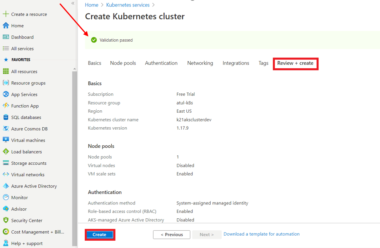This screenshot has width=380, height=248.
Task: Open Cost Management + Billing
Action: (x=33, y=232)
